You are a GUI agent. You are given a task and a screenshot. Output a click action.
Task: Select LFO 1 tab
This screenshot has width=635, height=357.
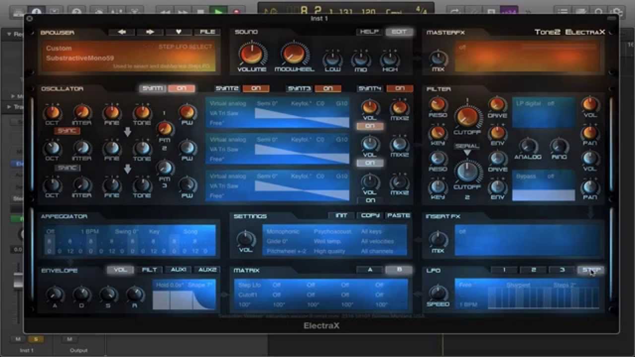[x=504, y=270]
